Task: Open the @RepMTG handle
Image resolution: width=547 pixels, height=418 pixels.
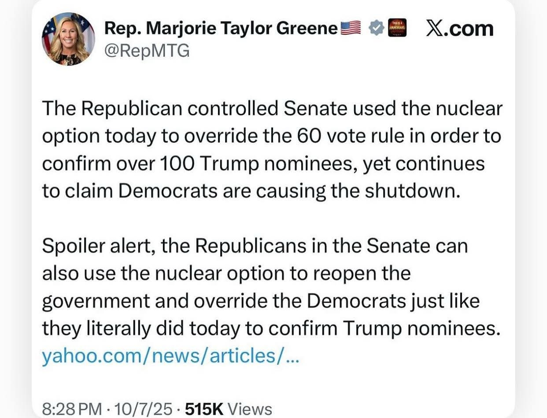Action: click(x=147, y=52)
